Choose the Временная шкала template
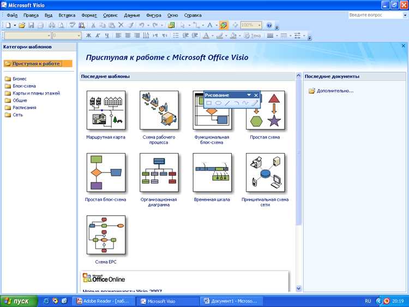The width and height of the screenshot is (409, 307). coord(212,173)
